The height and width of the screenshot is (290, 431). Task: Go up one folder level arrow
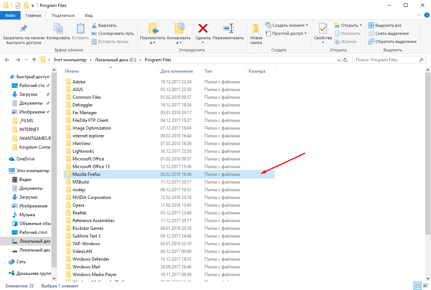[34, 60]
